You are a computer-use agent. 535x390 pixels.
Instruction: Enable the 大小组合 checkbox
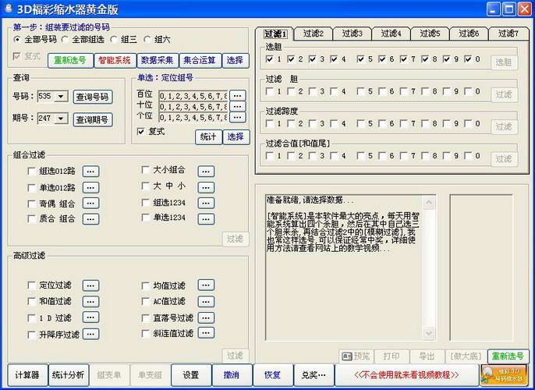click(146, 169)
